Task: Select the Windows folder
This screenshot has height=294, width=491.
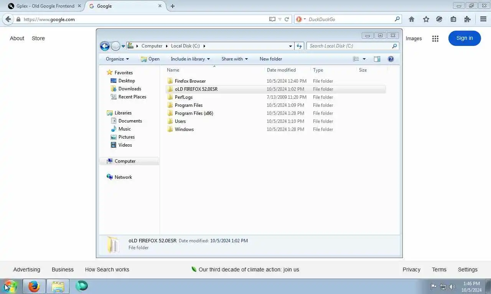Action: [184, 129]
